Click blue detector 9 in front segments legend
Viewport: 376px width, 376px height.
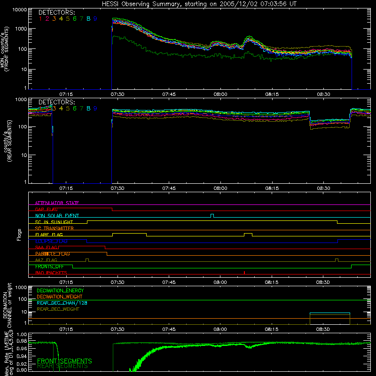pos(95,19)
